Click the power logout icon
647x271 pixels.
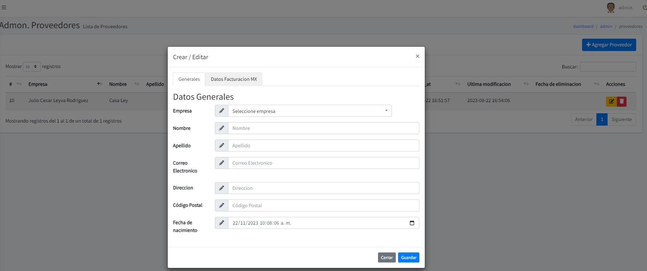[x=644, y=7]
